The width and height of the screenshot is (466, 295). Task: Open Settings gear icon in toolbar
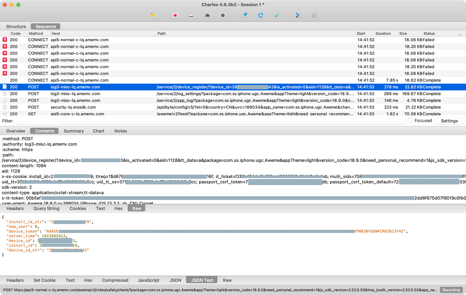(x=314, y=15)
